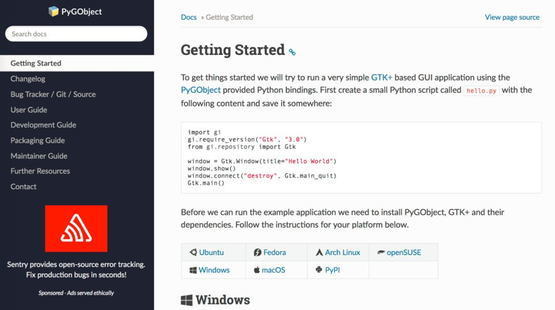
Task: Open the Changelog sidebar item
Action: tap(27, 78)
